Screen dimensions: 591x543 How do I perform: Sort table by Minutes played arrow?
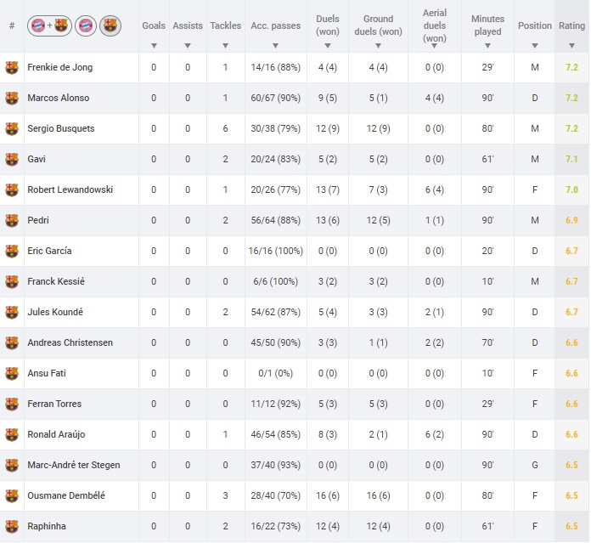coord(487,46)
